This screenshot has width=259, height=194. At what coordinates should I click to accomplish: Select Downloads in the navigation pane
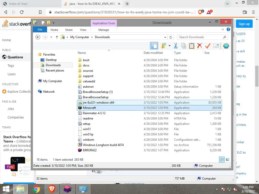53,65
